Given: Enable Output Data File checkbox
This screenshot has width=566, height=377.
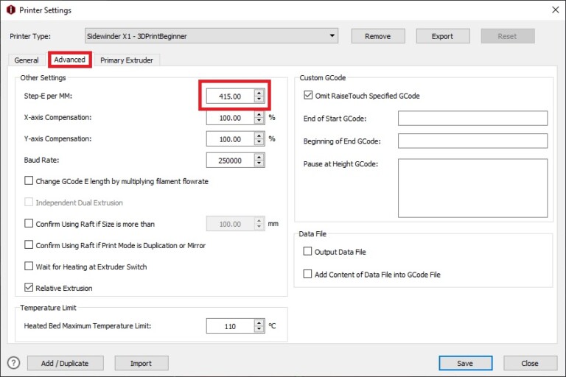Looking at the screenshot, I should (307, 251).
